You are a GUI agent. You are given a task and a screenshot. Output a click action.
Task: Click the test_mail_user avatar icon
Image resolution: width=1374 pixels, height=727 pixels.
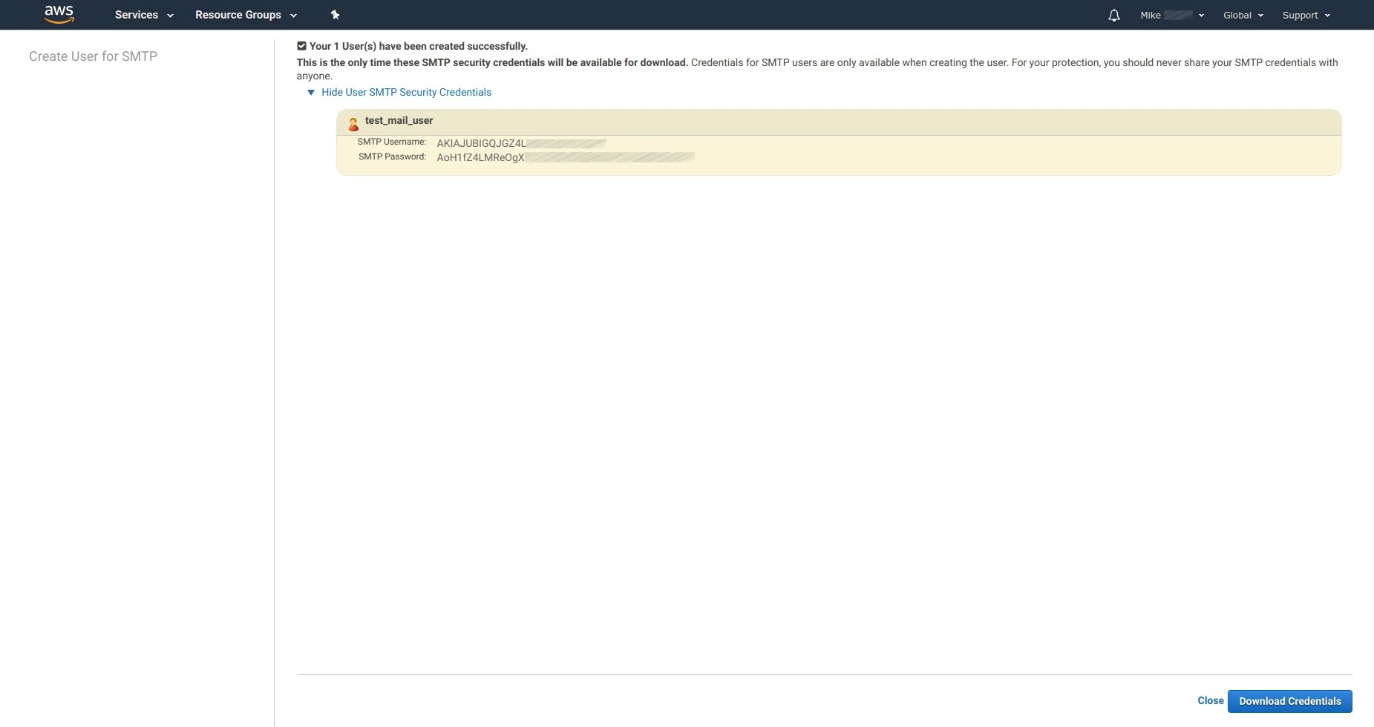pos(353,124)
